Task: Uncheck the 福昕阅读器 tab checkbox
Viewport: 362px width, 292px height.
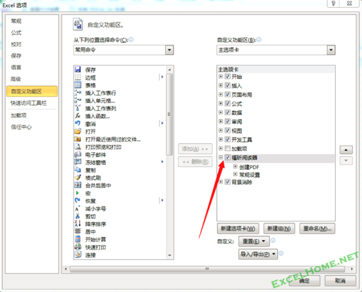Action: pyautogui.click(x=227, y=157)
